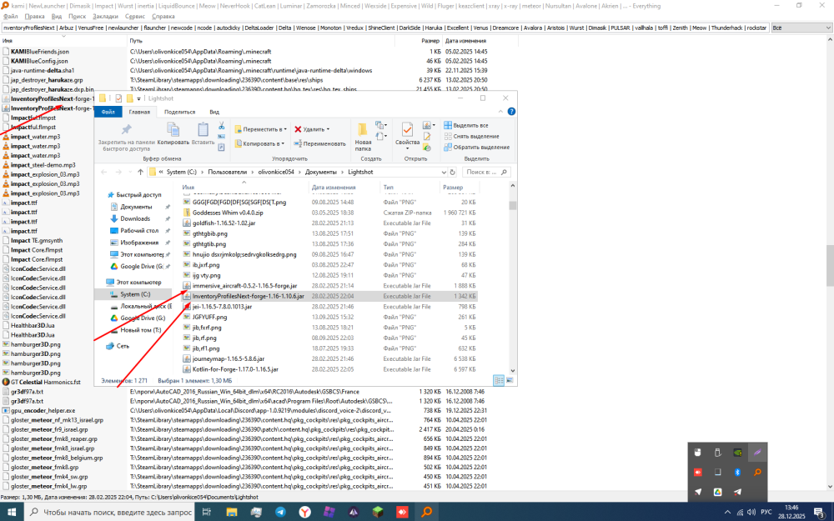Open the Сервис menu in Everything
The height and width of the screenshot is (521, 834).
click(134, 16)
